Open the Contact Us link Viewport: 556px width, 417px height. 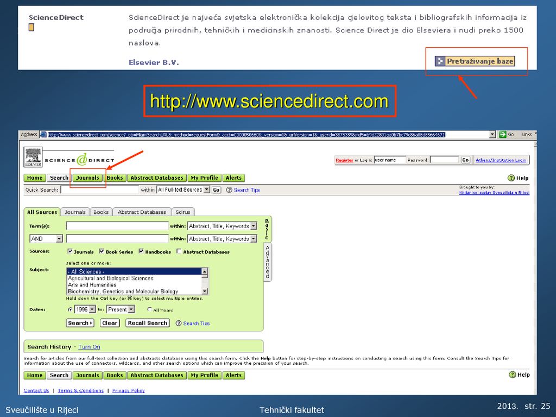coord(36,390)
